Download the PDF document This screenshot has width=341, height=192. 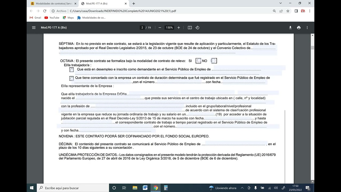(290, 27)
